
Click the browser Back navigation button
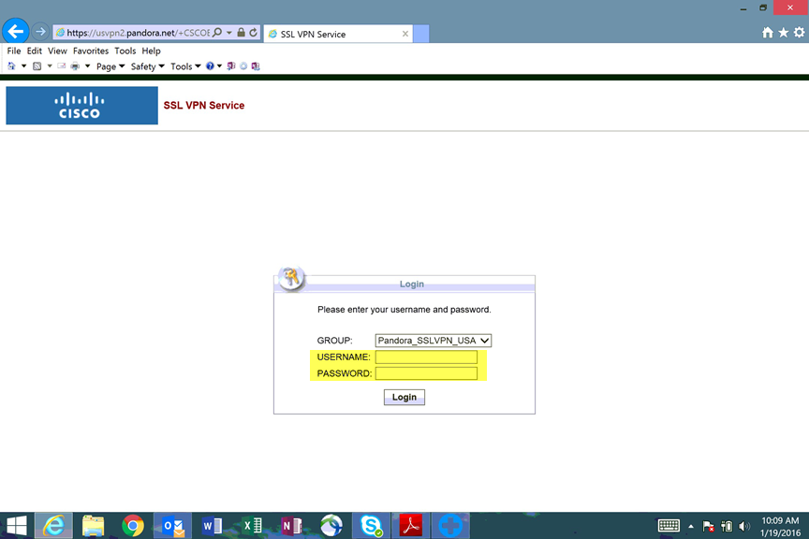[x=14, y=31]
